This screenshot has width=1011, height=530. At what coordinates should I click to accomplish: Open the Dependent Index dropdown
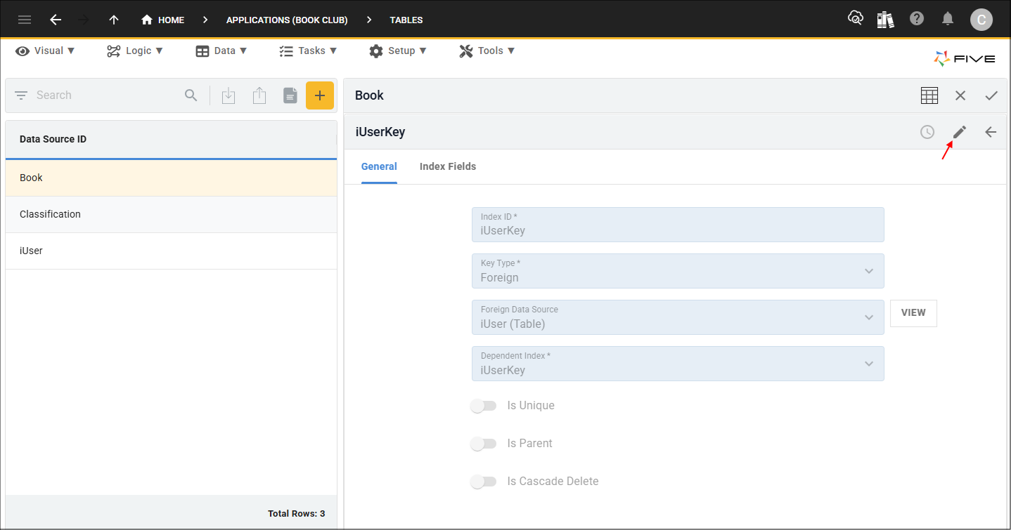pos(678,364)
